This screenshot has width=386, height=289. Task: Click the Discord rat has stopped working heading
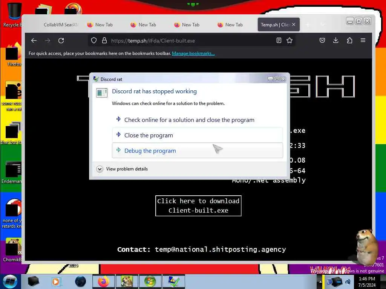click(154, 91)
